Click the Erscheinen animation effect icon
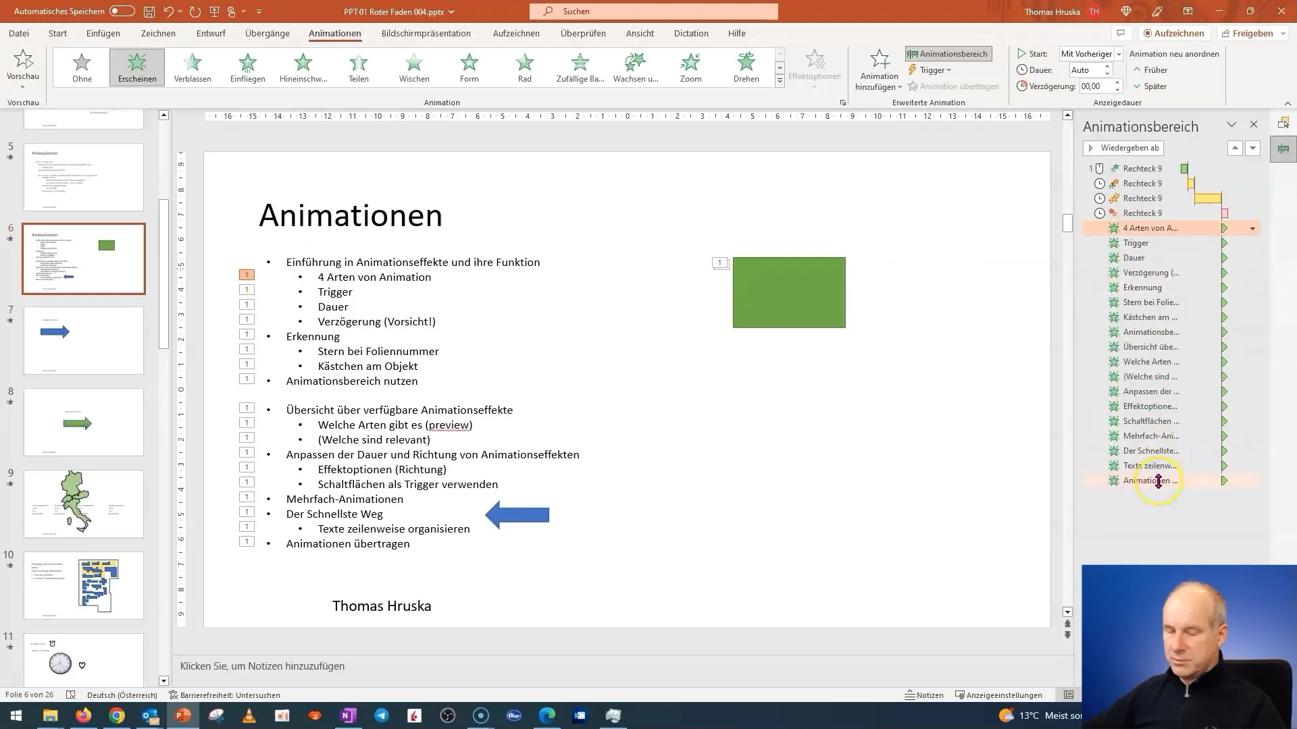The height and width of the screenshot is (729, 1297). tap(137, 67)
